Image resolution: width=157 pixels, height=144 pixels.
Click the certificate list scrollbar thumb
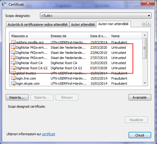(x=145, y=48)
